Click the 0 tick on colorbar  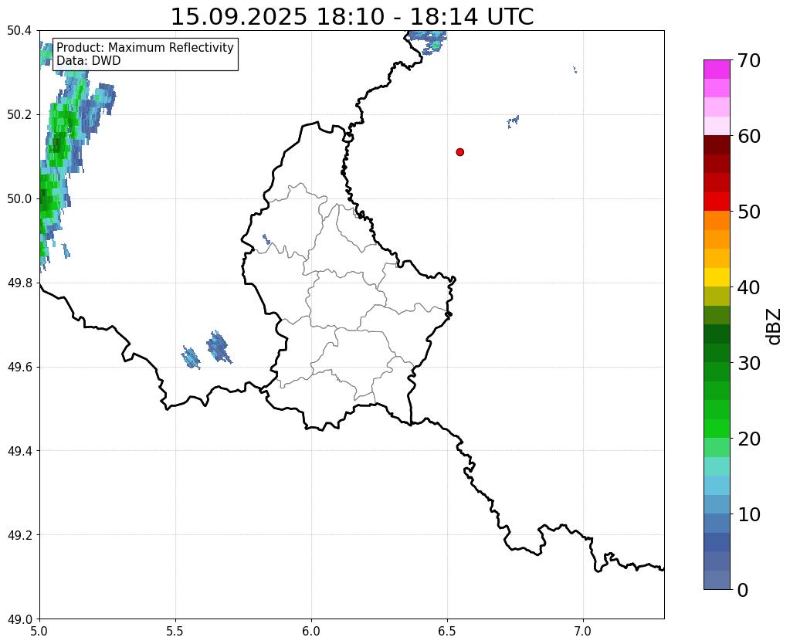click(743, 590)
